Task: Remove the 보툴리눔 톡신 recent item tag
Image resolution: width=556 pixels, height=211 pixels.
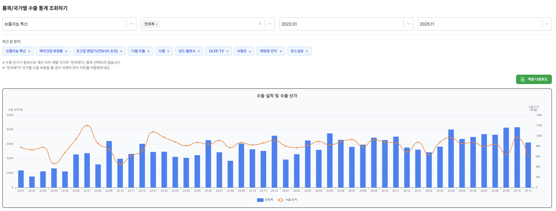Action: (x=29, y=51)
